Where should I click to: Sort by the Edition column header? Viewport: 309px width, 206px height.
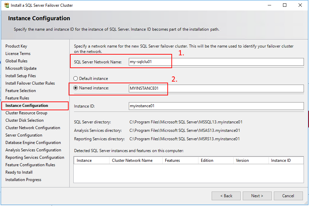(216, 160)
